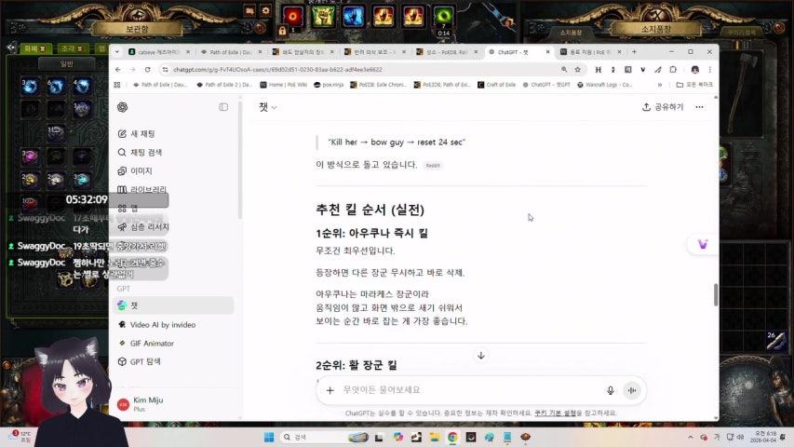Click the microphone dictation icon
794x447 pixels.
point(611,391)
